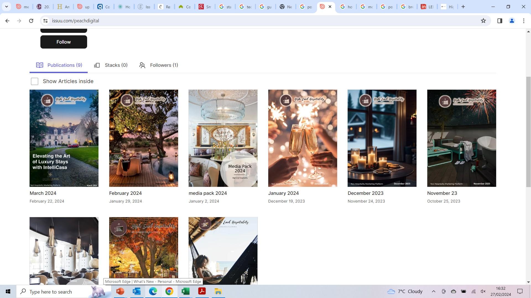
Task: Open Chrome from the taskbar
Action: coord(169,292)
